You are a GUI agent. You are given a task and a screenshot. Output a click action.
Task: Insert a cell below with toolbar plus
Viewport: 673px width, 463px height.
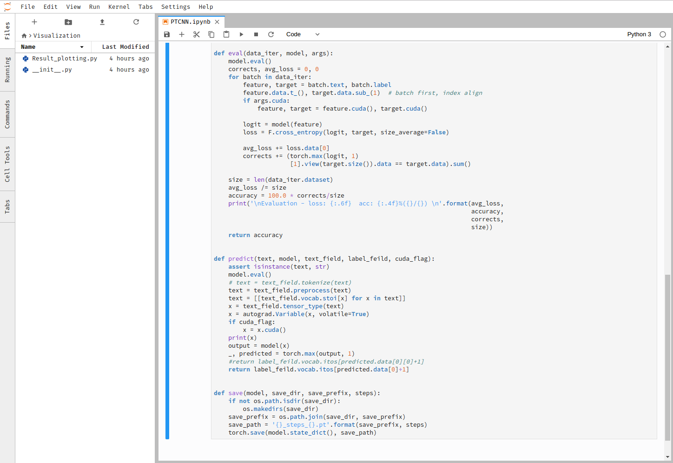pyautogui.click(x=182, y=34)
